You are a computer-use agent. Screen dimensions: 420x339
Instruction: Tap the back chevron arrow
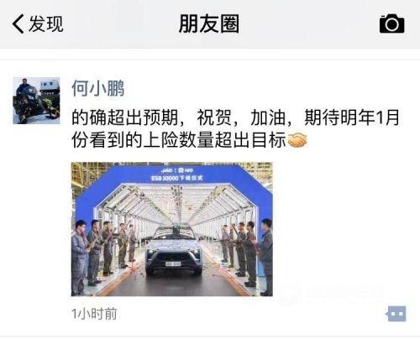[x=18, y=23]
